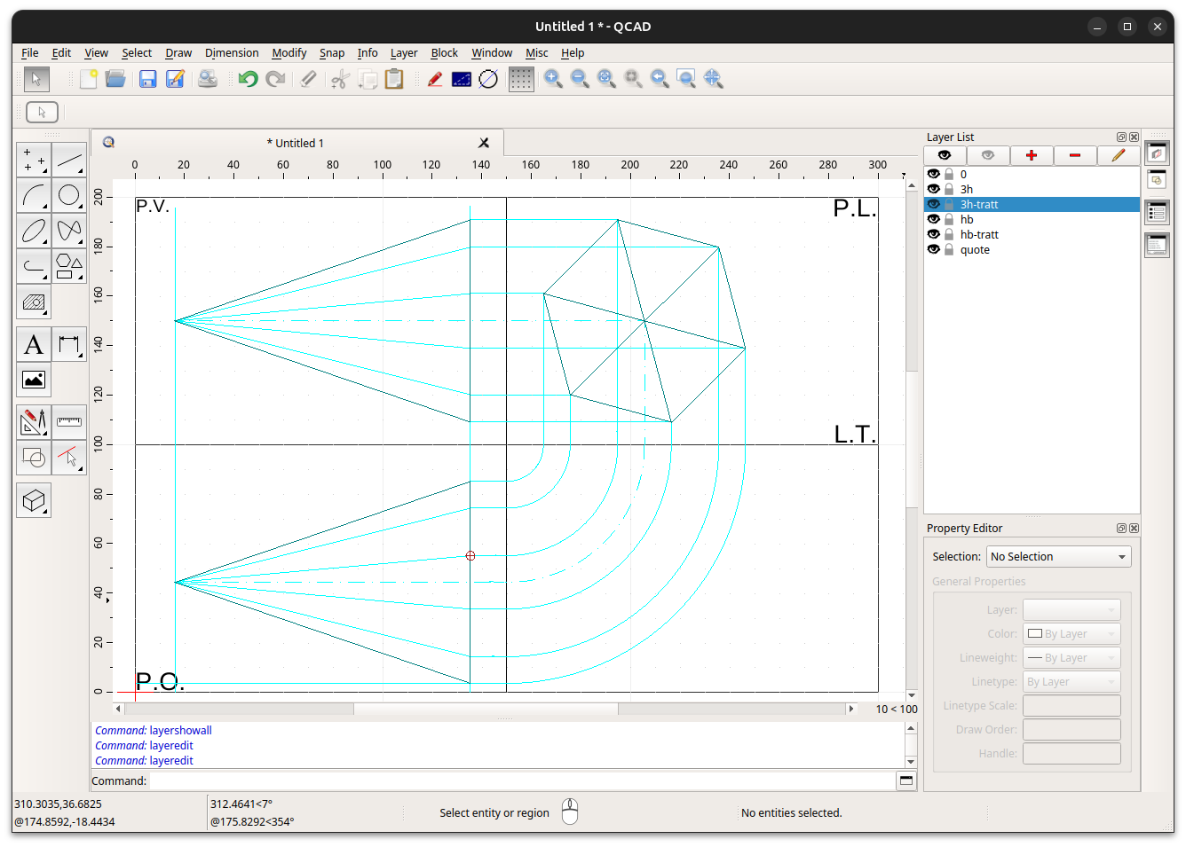1186x847 pixels.
Task: Select the Hatch fill tool
Action: coord(34,302)
